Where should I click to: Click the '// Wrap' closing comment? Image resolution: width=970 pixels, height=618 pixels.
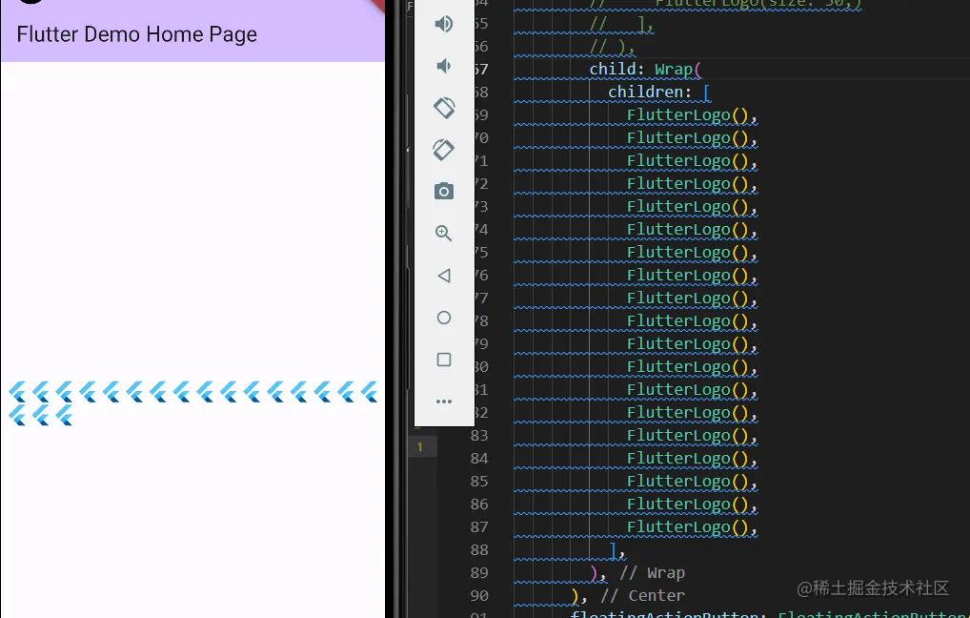652,573
